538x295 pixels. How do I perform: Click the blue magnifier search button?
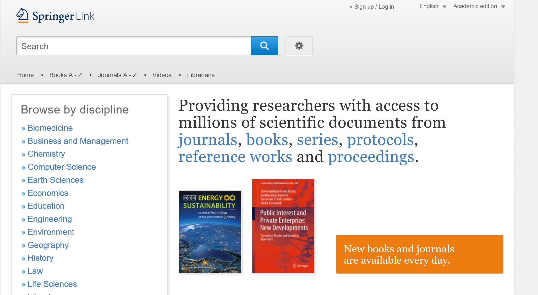264,46
